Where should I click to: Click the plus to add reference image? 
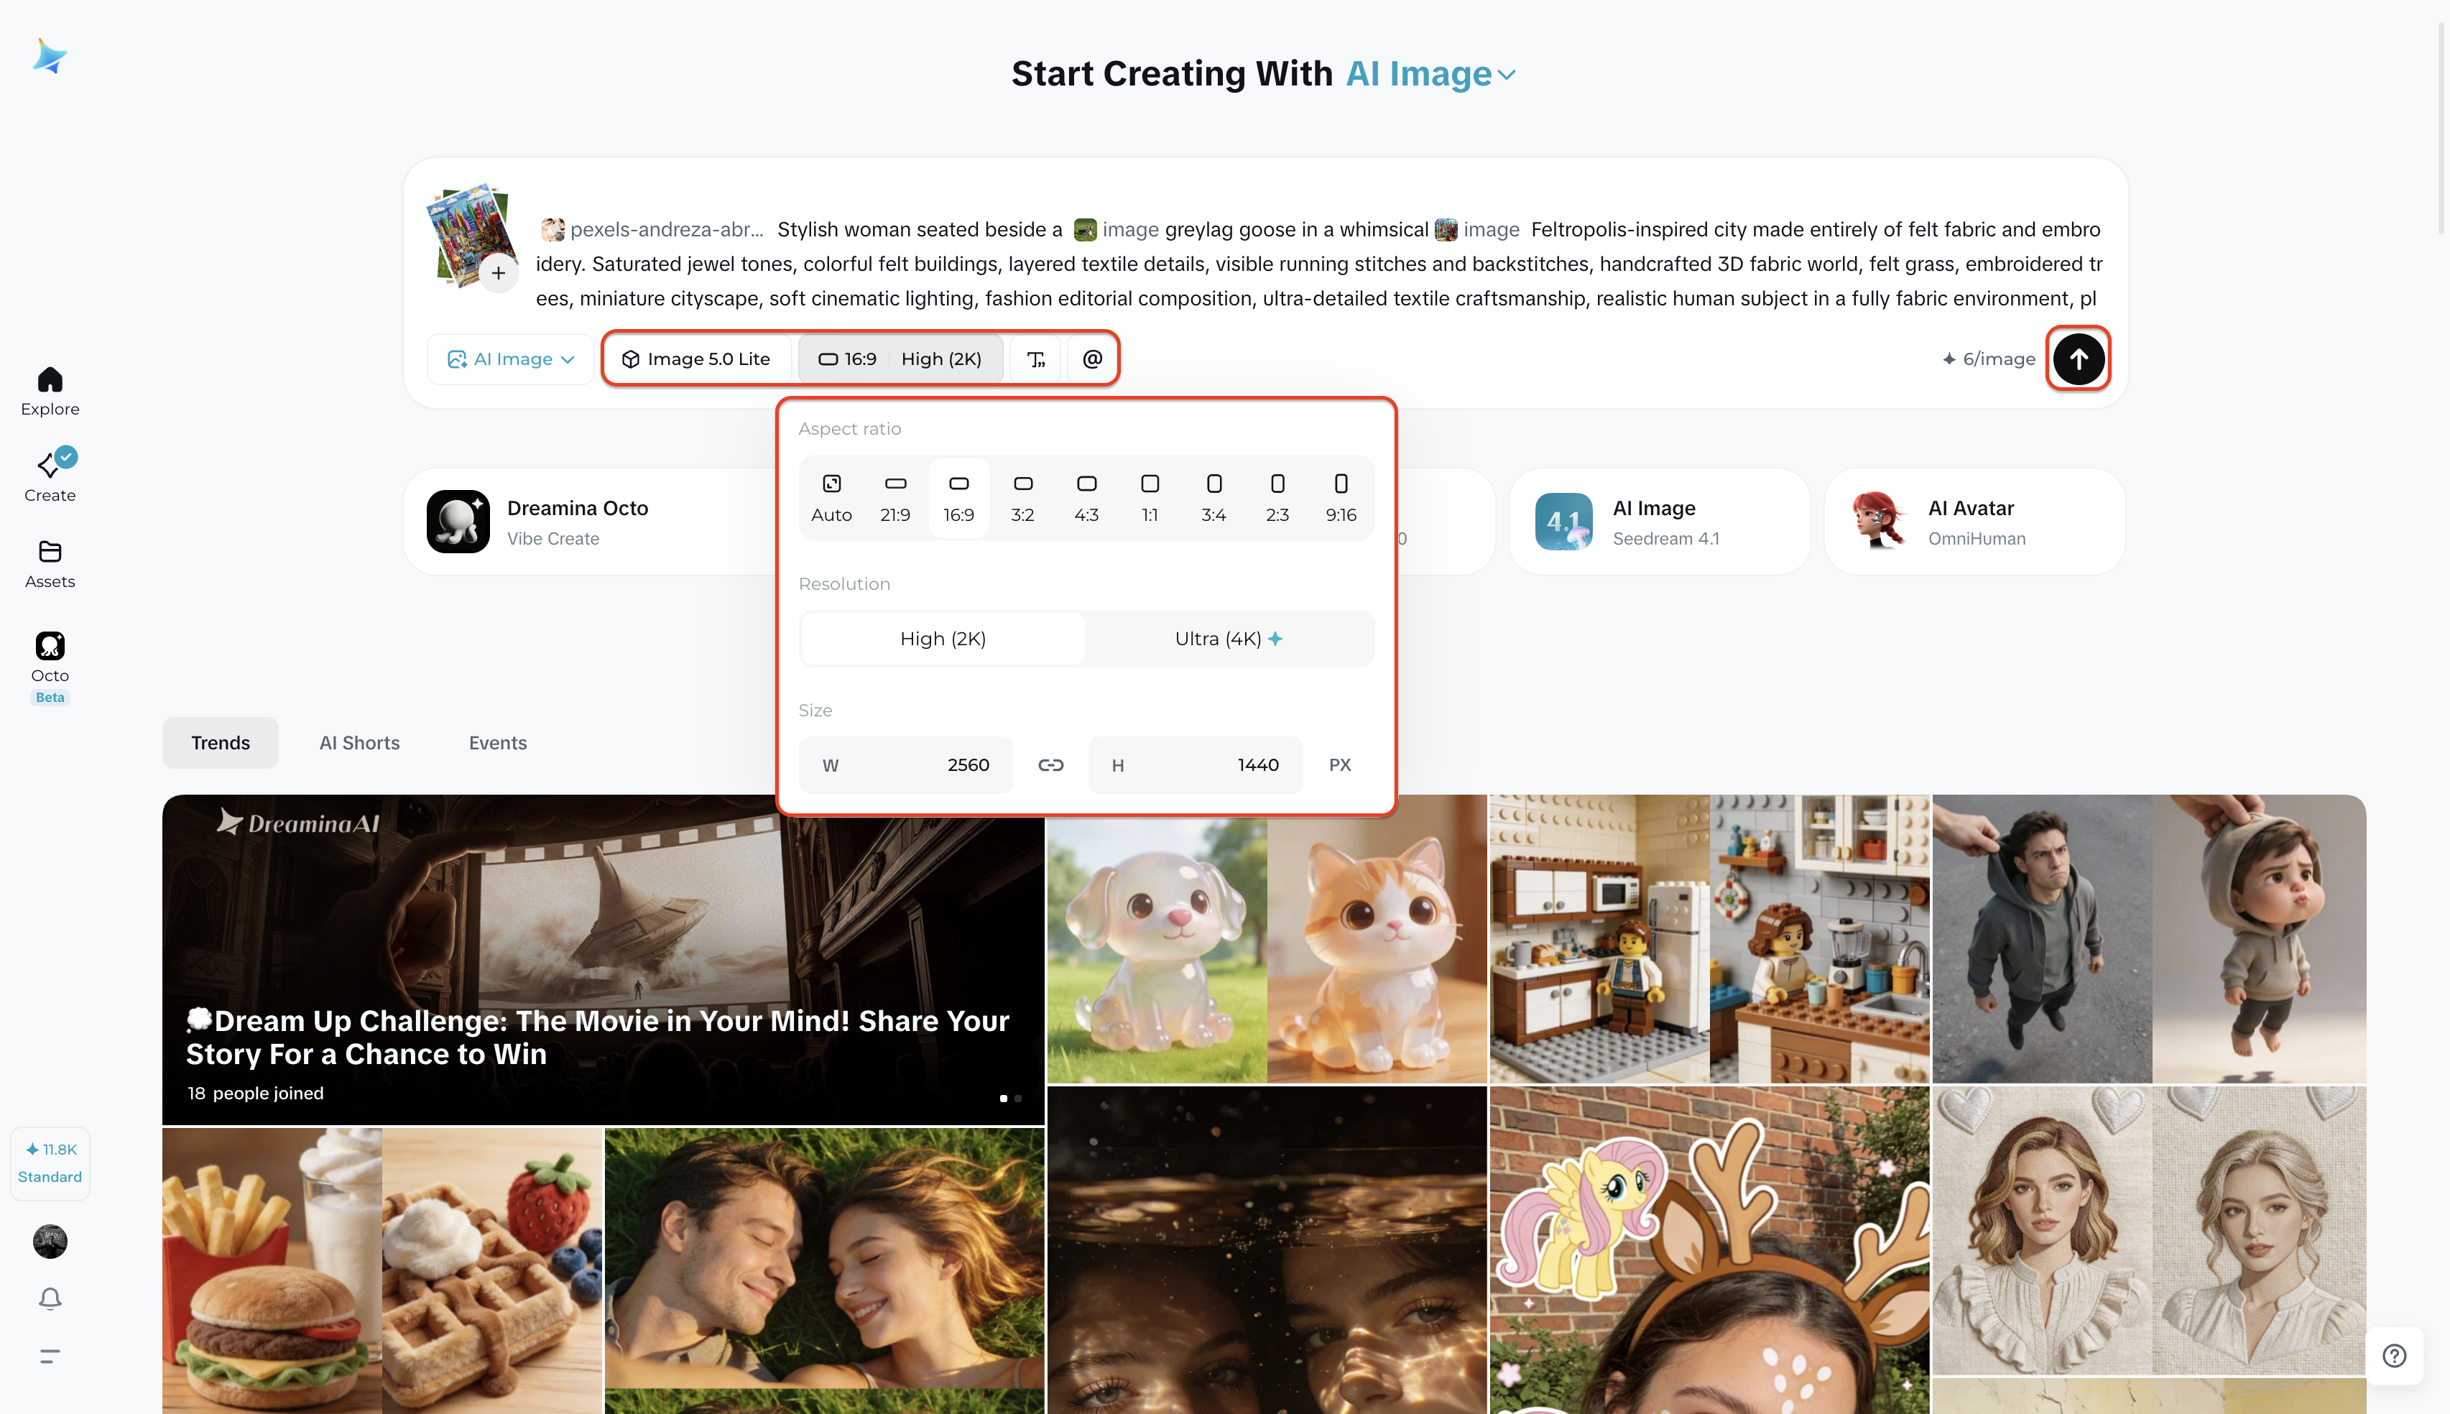498,273
